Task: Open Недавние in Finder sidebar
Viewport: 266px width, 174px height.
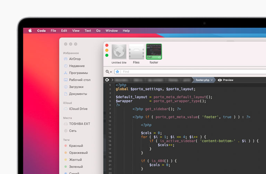Action: click(x=77, y=66)
